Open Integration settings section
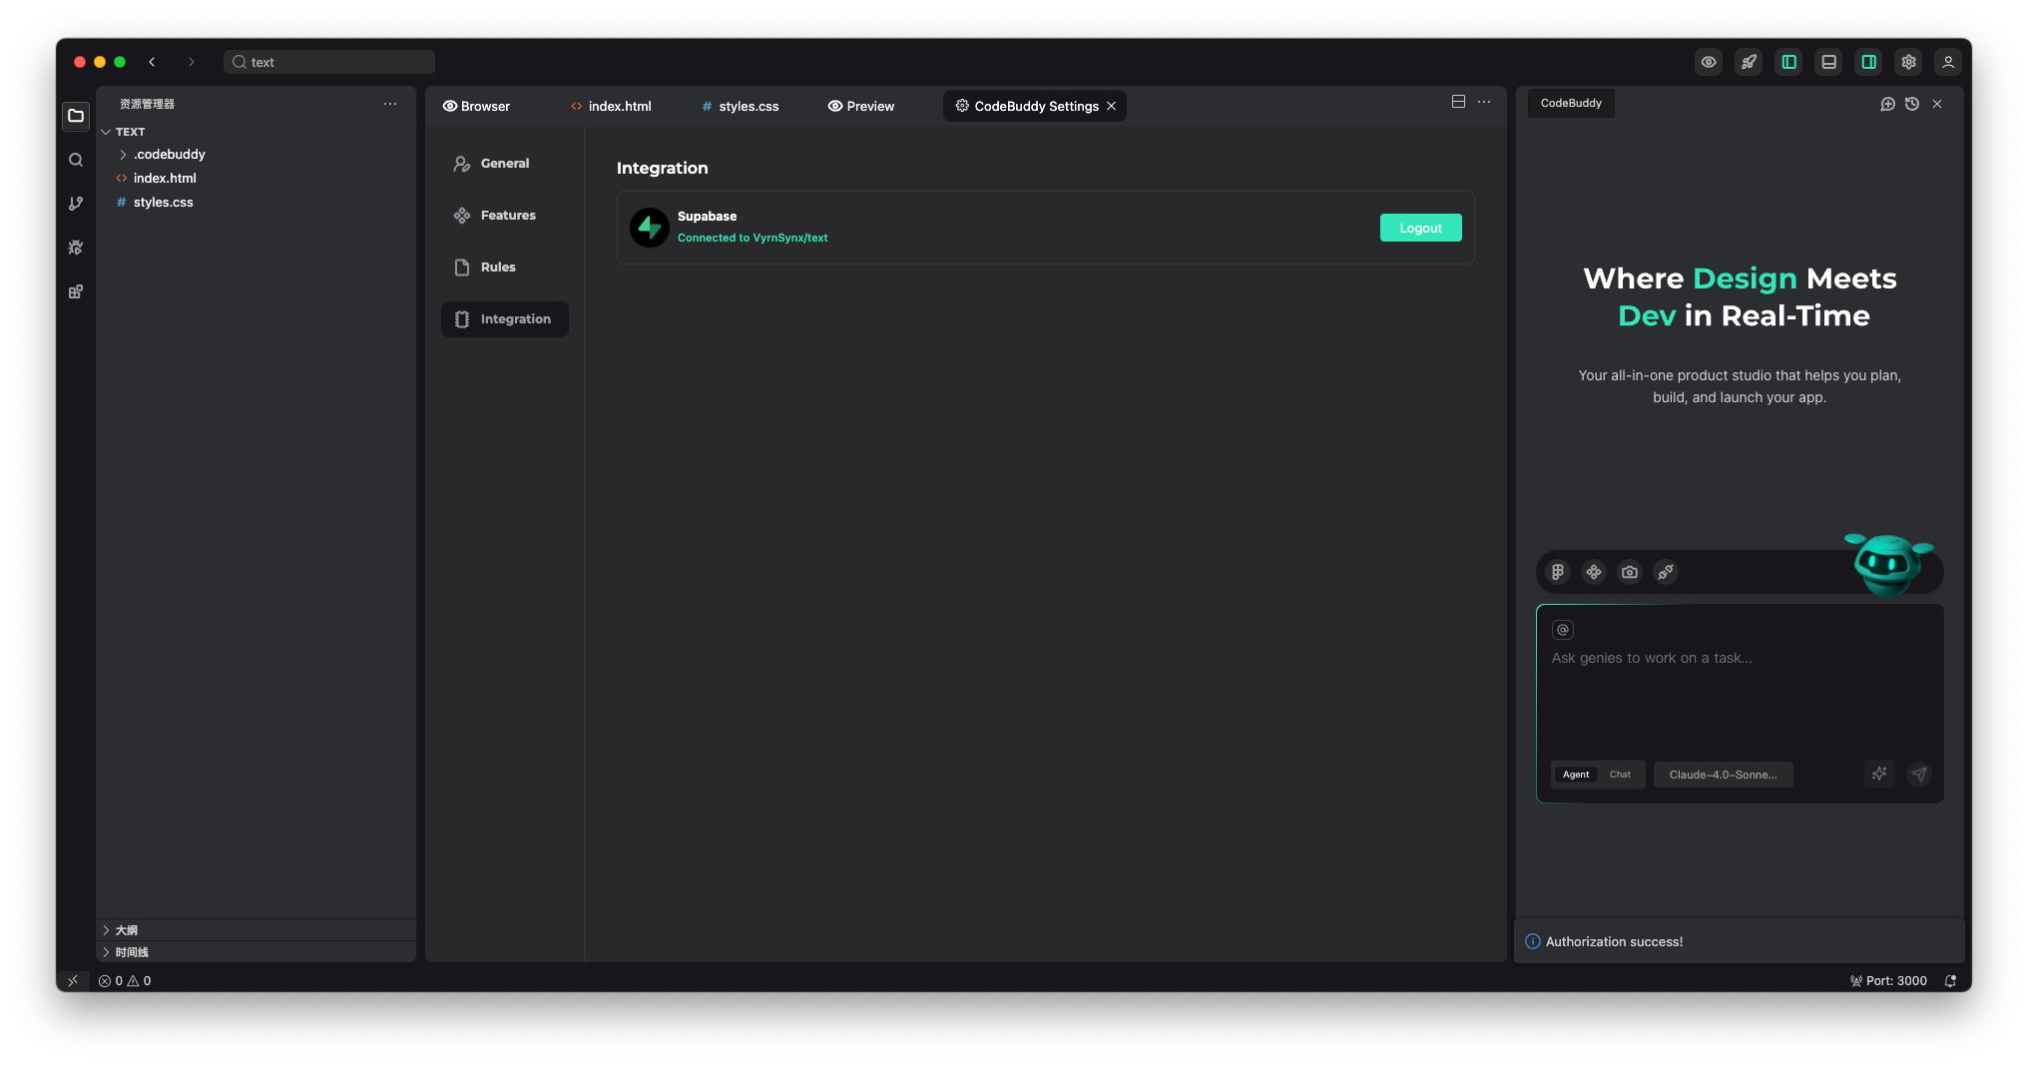Viewport: 2028px width, 1066px height. pos(505,319)
